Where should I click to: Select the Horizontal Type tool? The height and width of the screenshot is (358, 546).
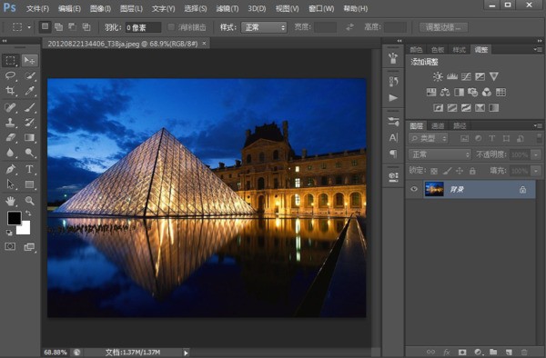(x=30, y=169)
